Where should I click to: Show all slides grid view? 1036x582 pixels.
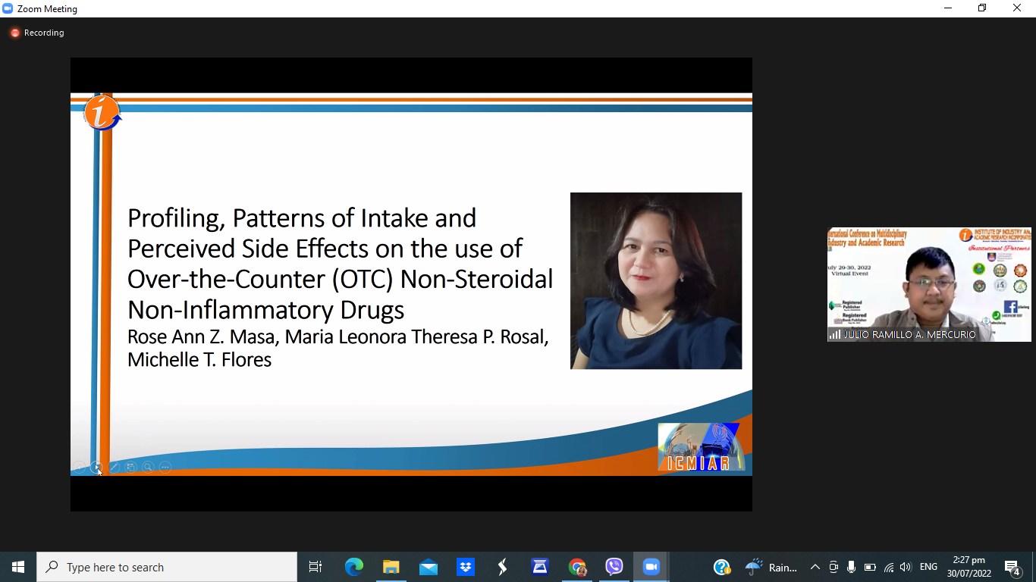pyautogui.click(x=130, y=468)
